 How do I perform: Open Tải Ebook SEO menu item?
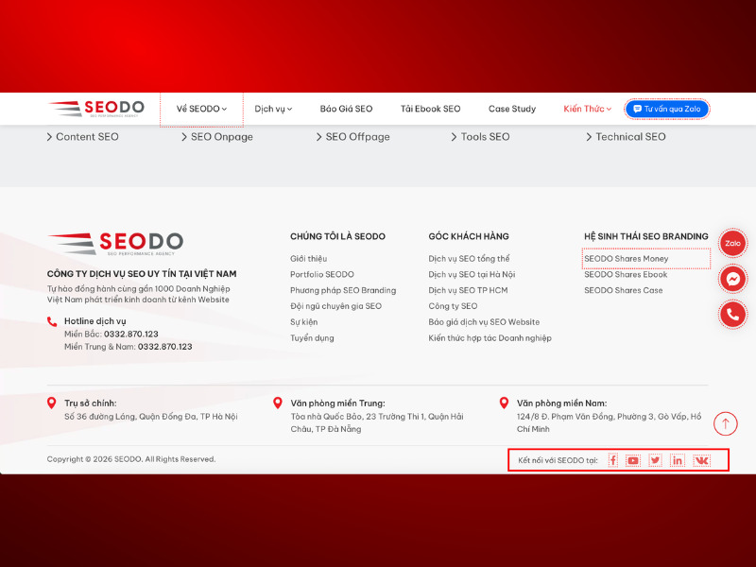pos(431,109)
